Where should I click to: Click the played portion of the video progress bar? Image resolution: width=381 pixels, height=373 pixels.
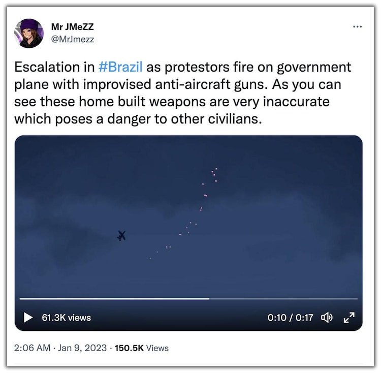click(x=112, y=299)
